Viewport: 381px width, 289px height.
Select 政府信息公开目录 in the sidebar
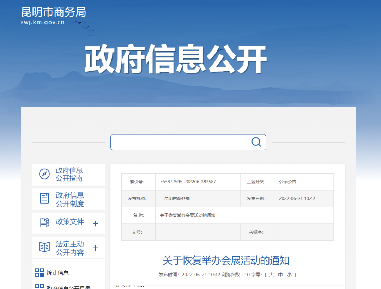tap(68, 287)
